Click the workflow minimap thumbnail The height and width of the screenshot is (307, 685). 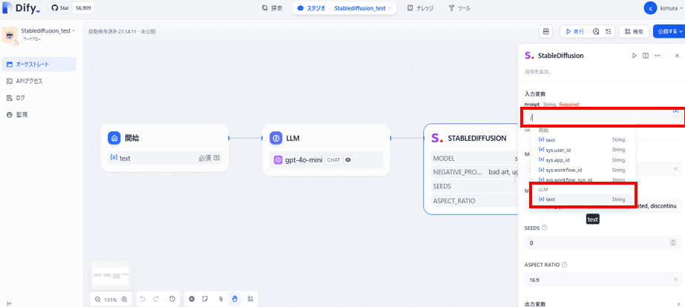[110, 276]
